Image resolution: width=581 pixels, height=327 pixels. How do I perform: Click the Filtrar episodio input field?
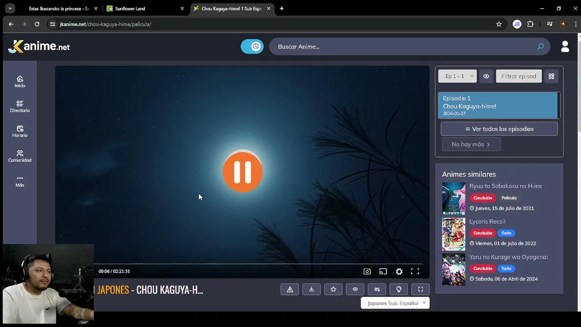[519, 76]
